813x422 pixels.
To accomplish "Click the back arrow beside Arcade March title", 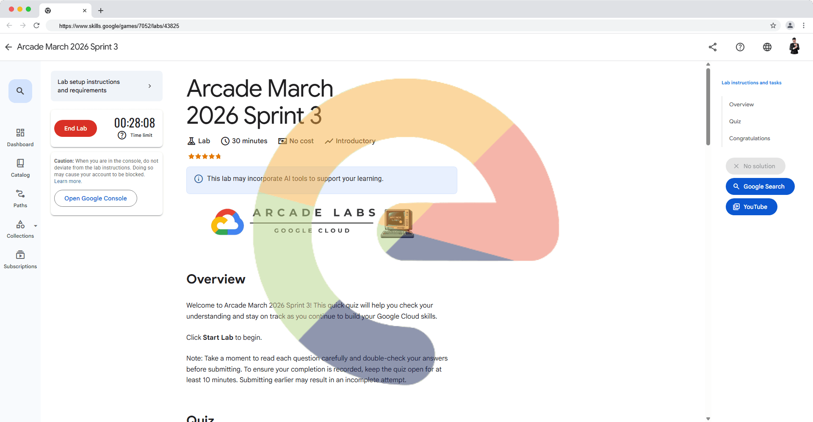I will pyautogui.click(x=8, y=47).
